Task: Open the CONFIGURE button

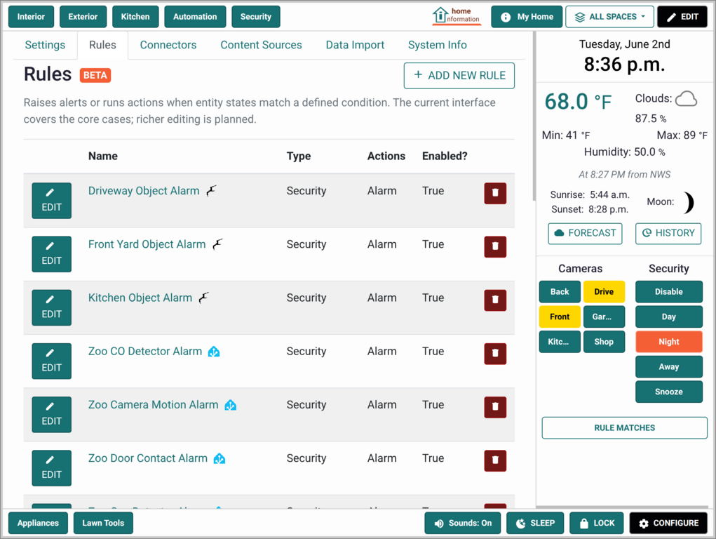Action: point(668,523)
